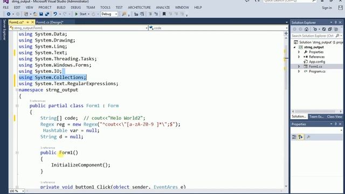
Task: Open the TEST menu
Action: [x=119, y=7]
